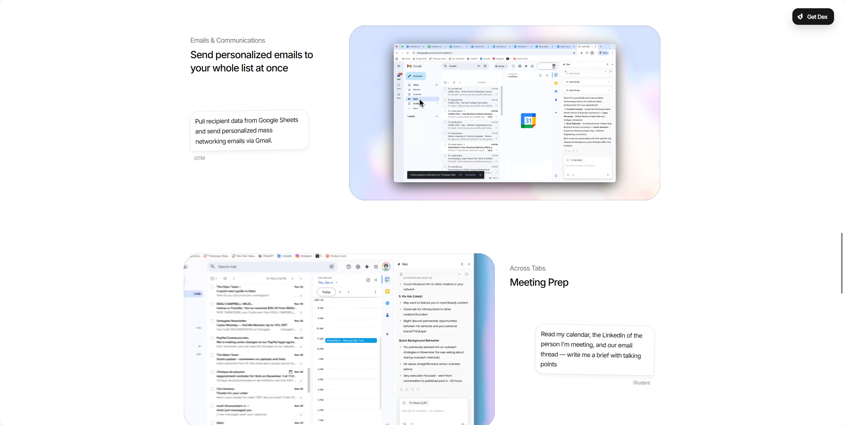Click the Ethan/Nick - Startup talk event
Screen dimensions: 844x425
point(351,340)
